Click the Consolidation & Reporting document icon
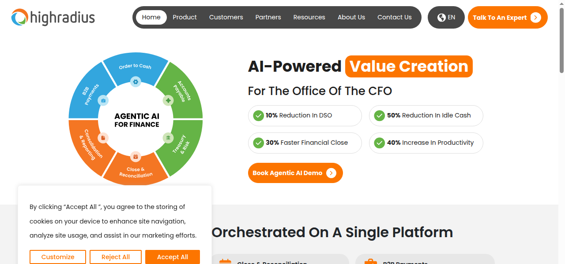Viewport: 565px width, 264px height. tap(103, 138)
